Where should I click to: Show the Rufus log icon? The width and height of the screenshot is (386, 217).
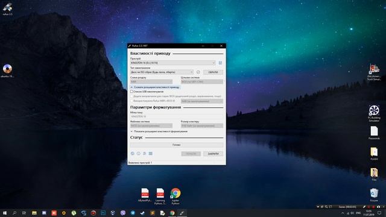(150, 154)
